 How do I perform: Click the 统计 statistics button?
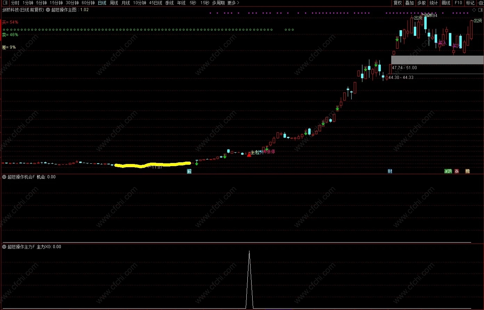pos(434,3)
